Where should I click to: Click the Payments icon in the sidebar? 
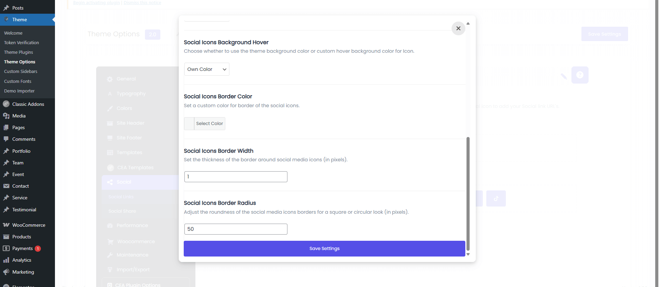6,248
